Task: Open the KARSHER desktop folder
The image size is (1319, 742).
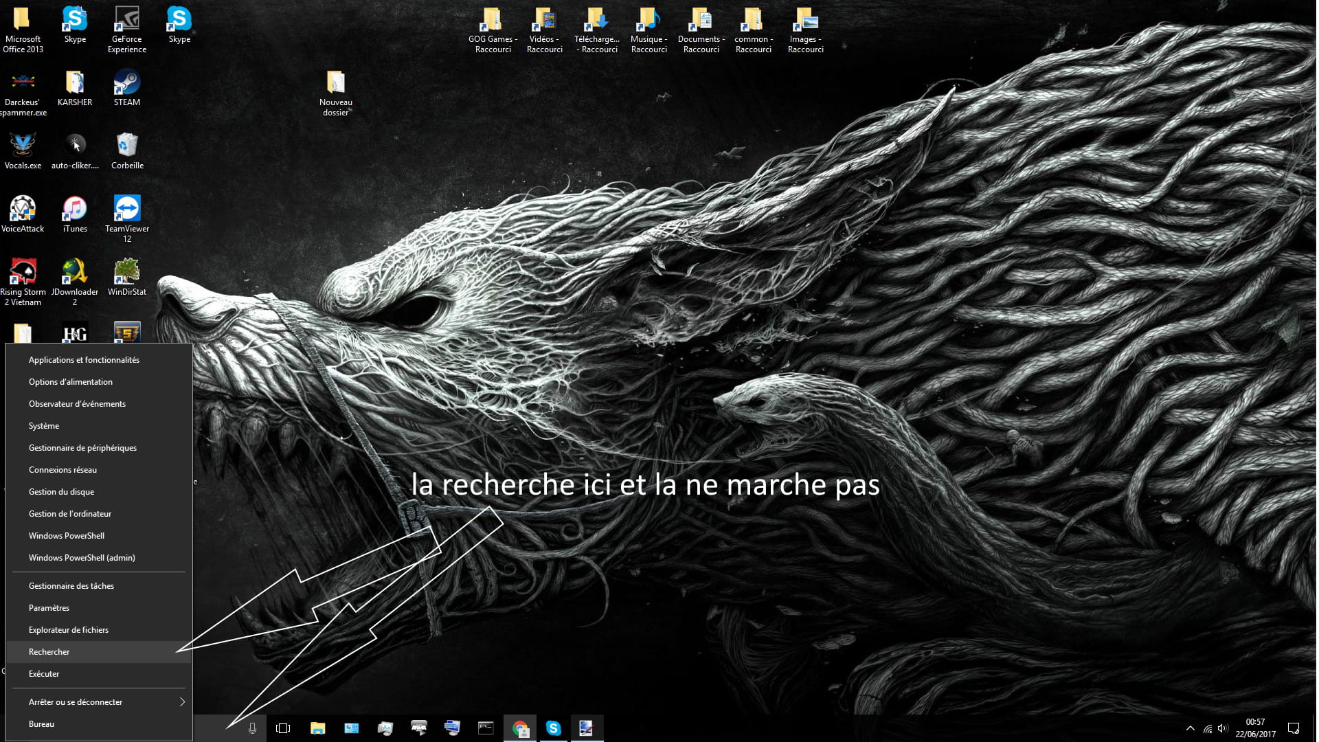Action: click(75, 88)
